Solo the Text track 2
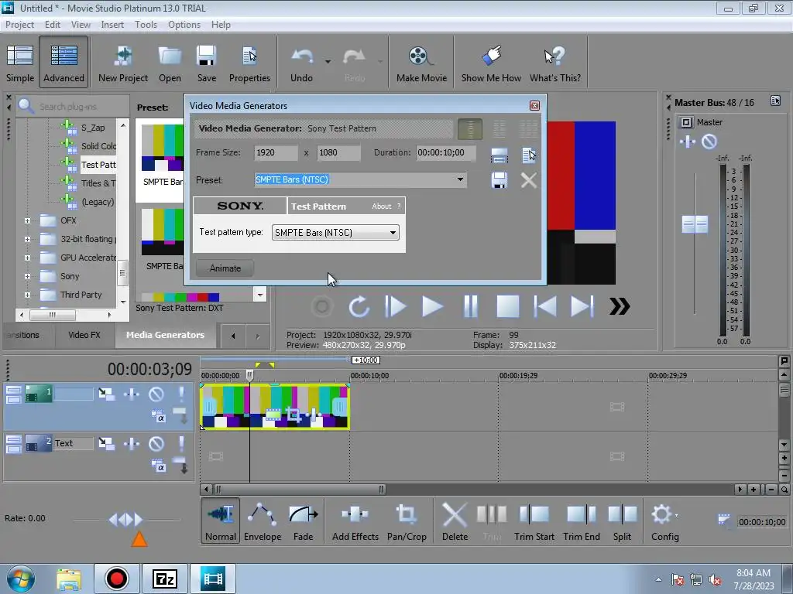Image resolution: width=793 pixels, height=594 pixels. click(x=181, y=443)
